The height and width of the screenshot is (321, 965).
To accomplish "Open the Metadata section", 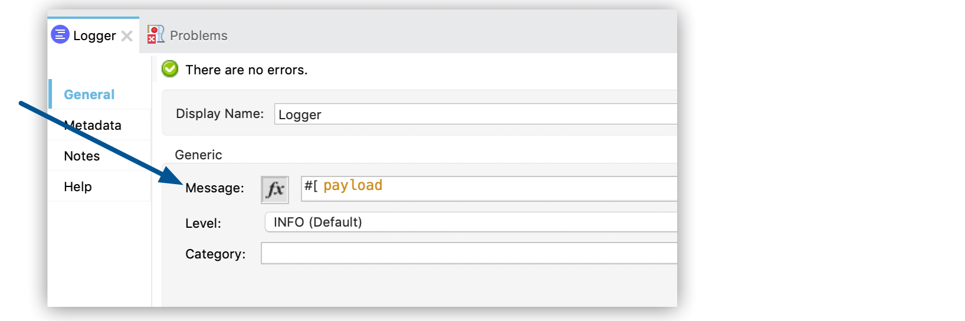I will pos(93,125).
